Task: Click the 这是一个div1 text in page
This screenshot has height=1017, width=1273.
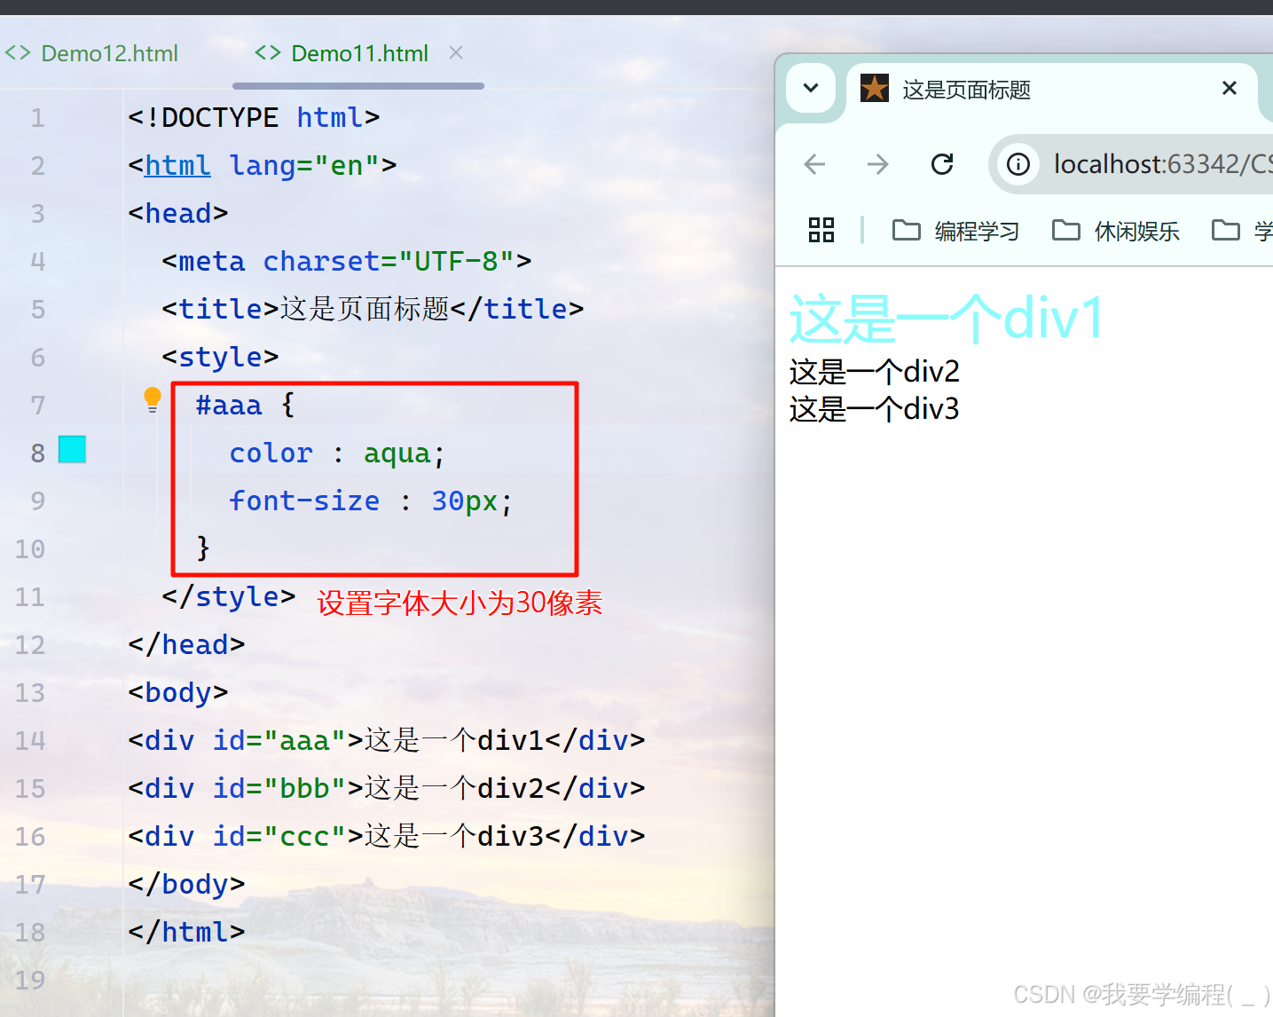Action: 947,318
